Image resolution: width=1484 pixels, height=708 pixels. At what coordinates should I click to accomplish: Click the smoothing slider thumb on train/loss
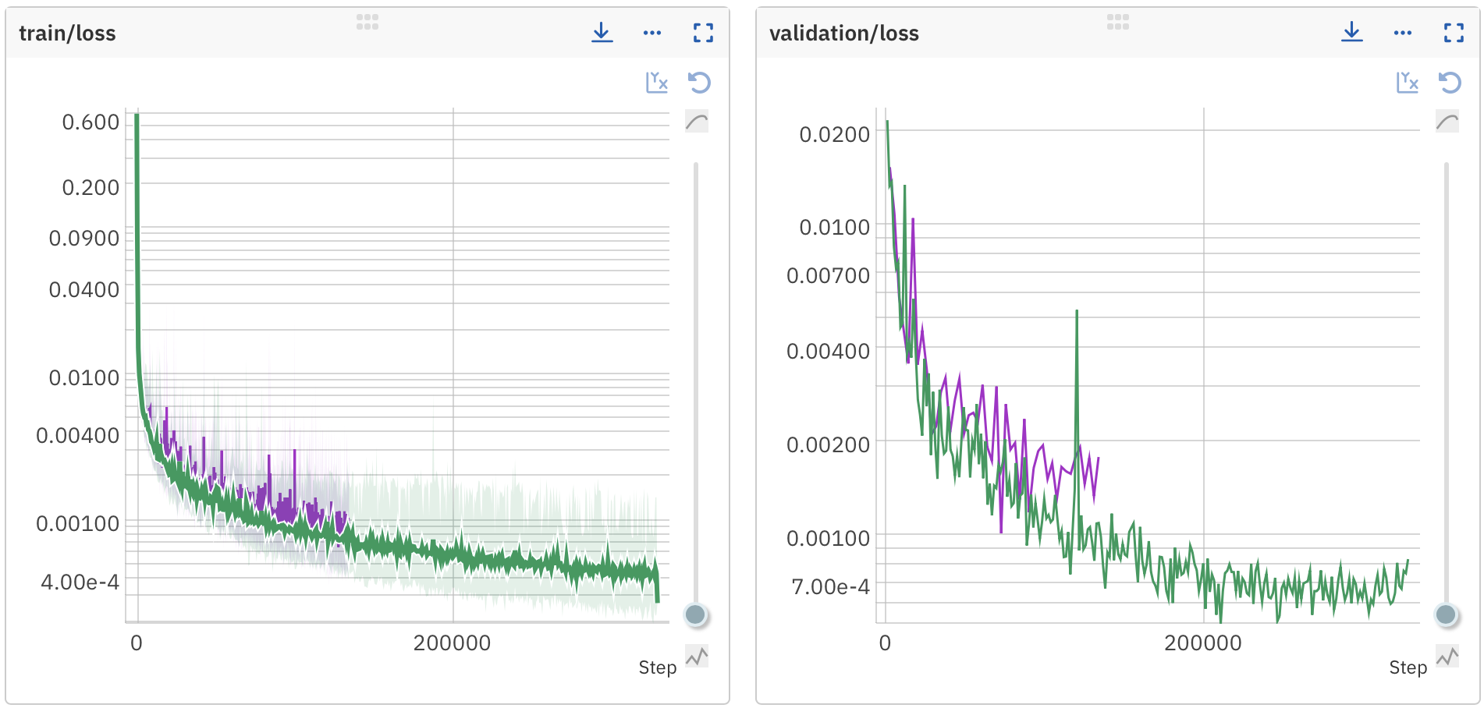(x=695, y=615)
